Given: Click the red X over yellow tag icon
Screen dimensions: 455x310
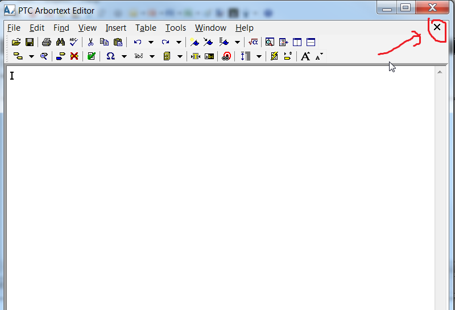Looking at the screenshot, I should [75, 56].
